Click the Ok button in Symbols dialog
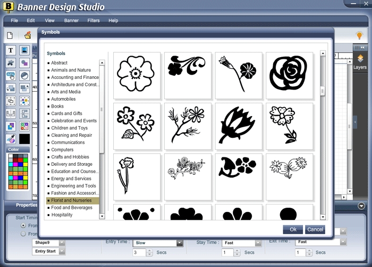Image resolution: width=372 pixels, height=267 pixels. tap(293, 229)
